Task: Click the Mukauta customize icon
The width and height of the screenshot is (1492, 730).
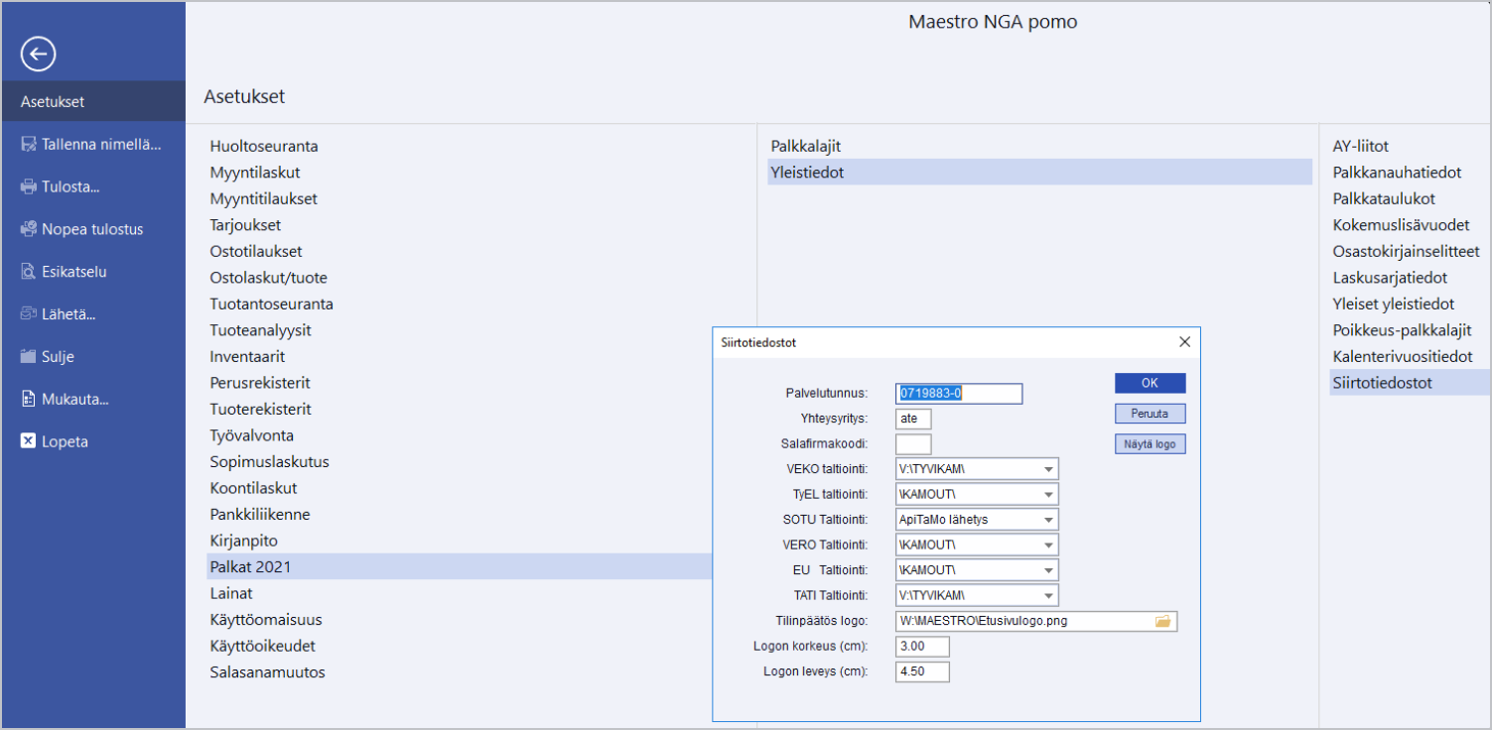Action: click(x=29, y=400)
